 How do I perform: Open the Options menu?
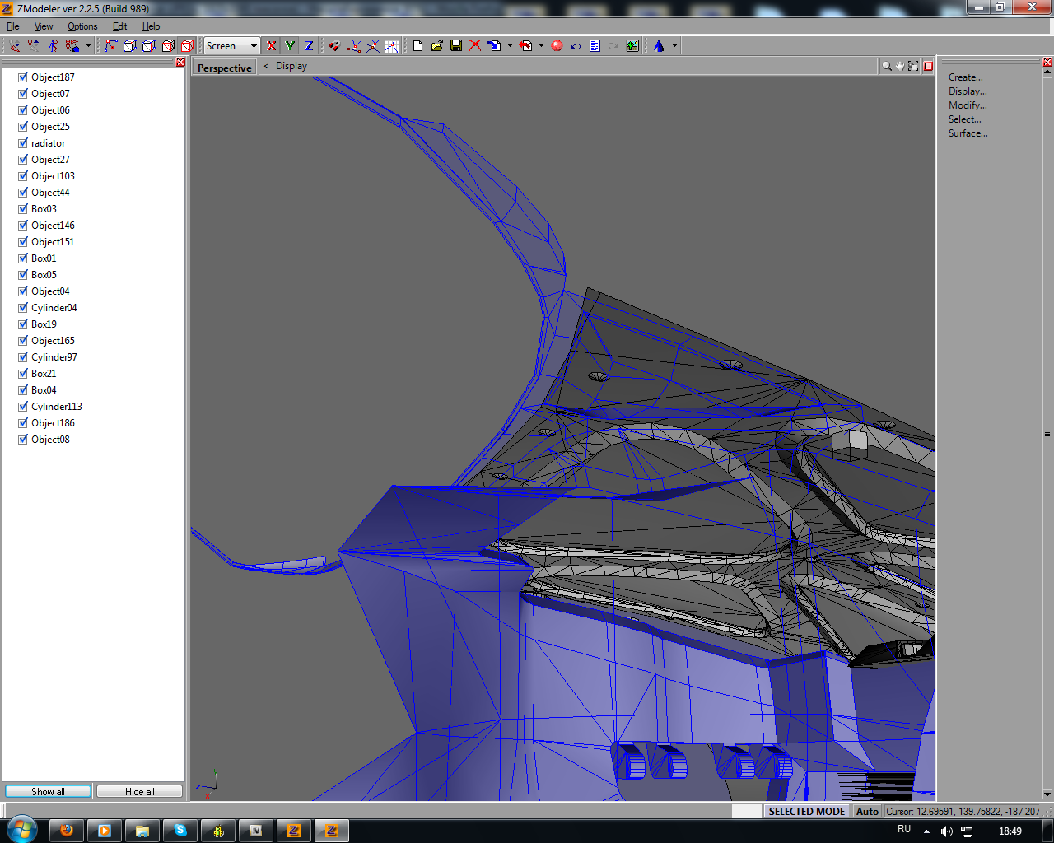point(82,26)
